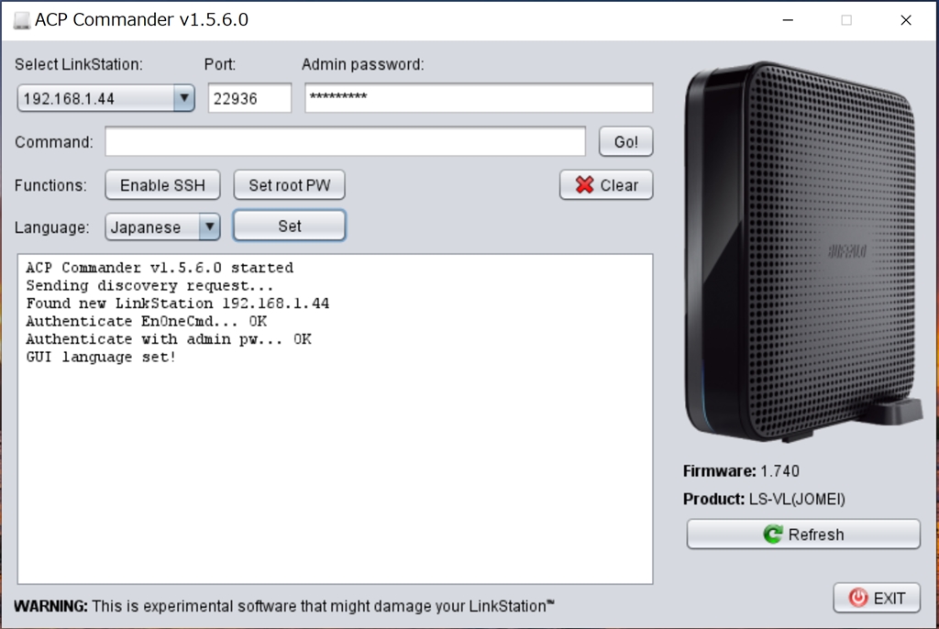Click the "ACP Commander v1.5.6.0 started" line
Viewport: 939px width, 629px height.
point(160,267)
